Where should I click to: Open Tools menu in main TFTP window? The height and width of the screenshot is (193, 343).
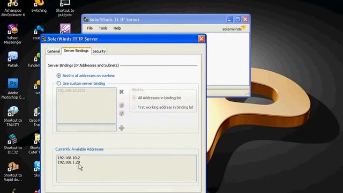click(x=103, y=28)
